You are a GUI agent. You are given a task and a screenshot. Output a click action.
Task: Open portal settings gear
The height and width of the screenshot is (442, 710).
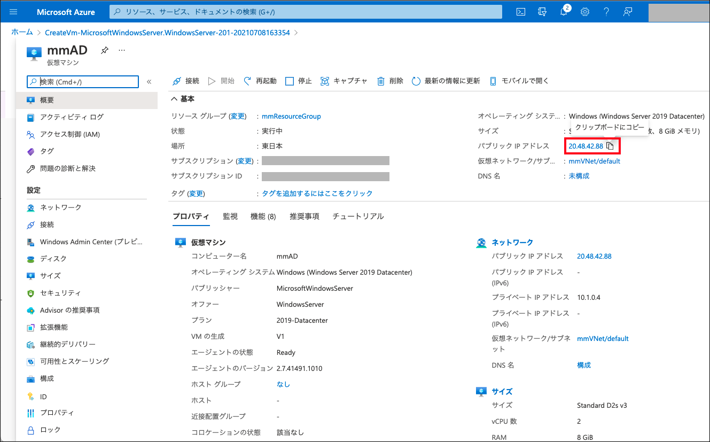pyautogui.click(x=585, y=12)
